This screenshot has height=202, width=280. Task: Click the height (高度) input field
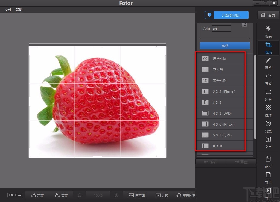(x=221, y=29)
